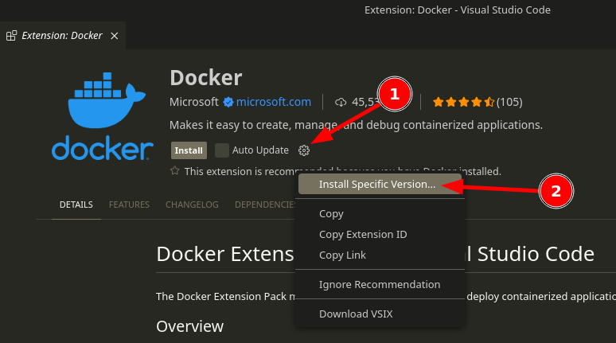Switch to the CHANGELOG tab
The image size is (616, 343).
click(x=192, y=205)
